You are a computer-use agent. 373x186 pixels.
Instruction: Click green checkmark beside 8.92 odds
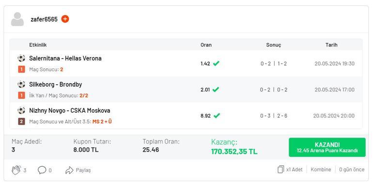tap(217, 116)
